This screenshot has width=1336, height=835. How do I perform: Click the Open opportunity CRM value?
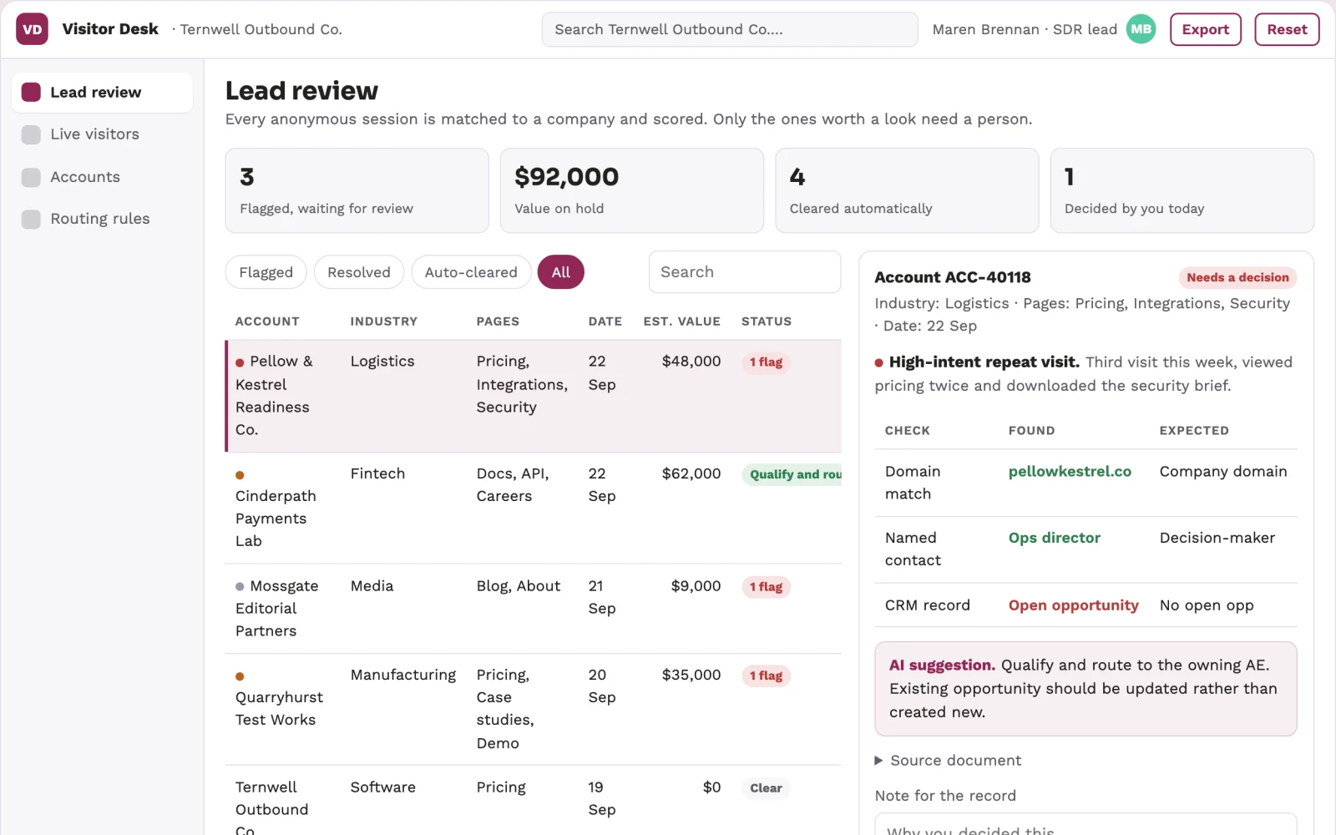click(x=1073, y=605)
